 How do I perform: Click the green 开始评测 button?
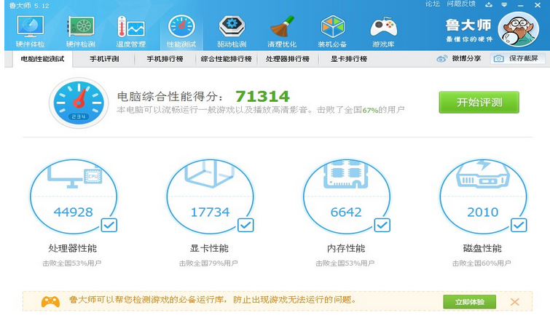tap(479, 103)
